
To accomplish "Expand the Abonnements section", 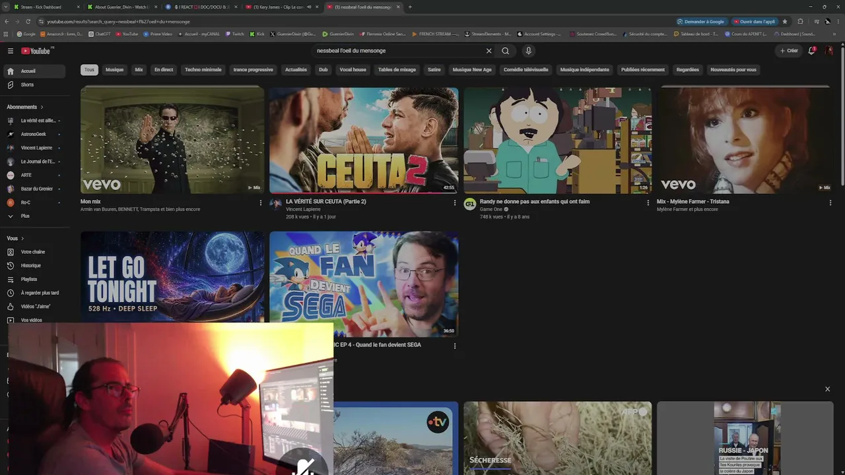I will click(x=25, y=107).
